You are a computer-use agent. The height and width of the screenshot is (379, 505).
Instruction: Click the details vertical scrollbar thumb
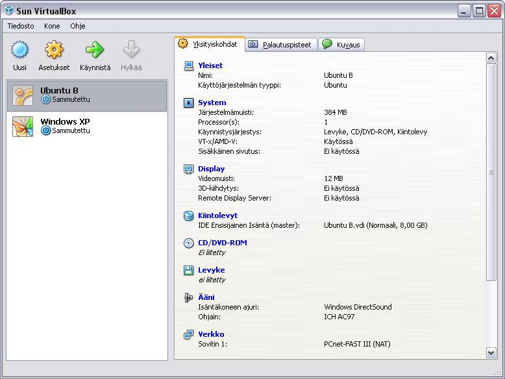(491, 172)
